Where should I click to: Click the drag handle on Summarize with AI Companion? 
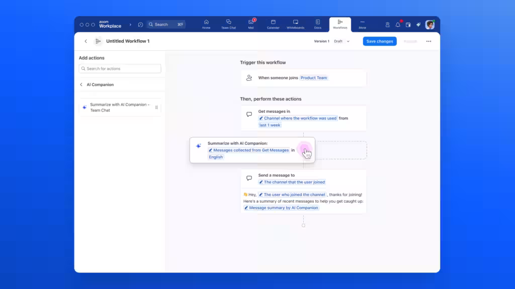(156, 107)
